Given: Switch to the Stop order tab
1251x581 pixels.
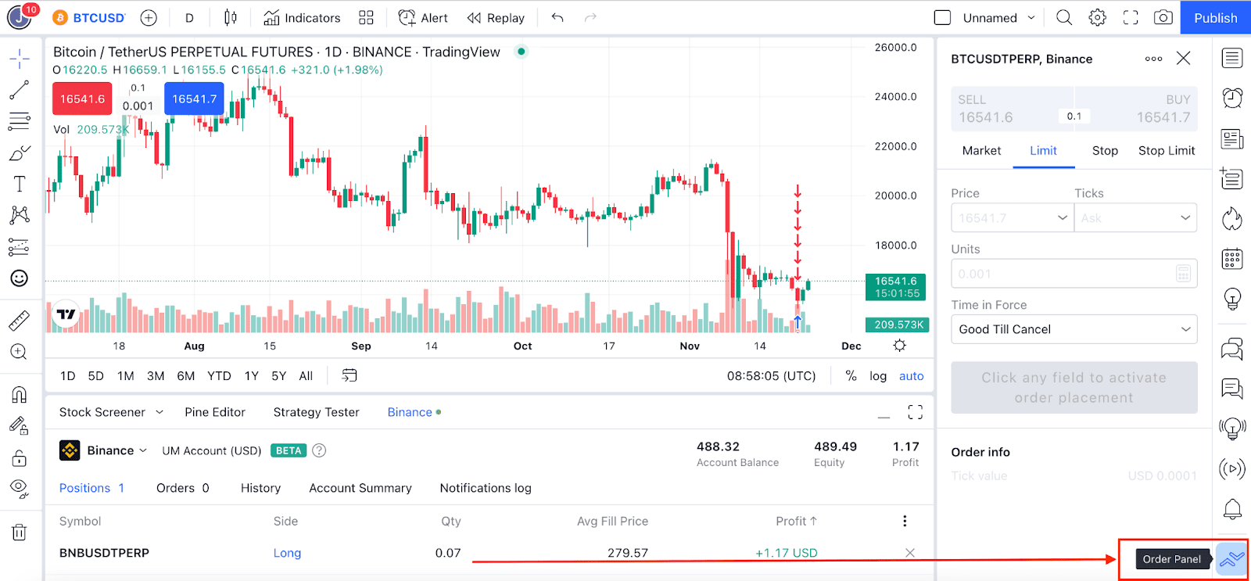Looking at the screenshot, I should (x=1105, y=151).
